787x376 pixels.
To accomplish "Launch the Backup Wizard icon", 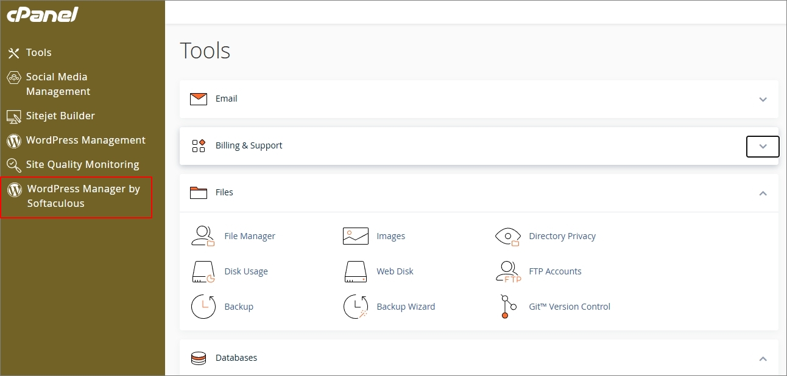I will (355, 307).
